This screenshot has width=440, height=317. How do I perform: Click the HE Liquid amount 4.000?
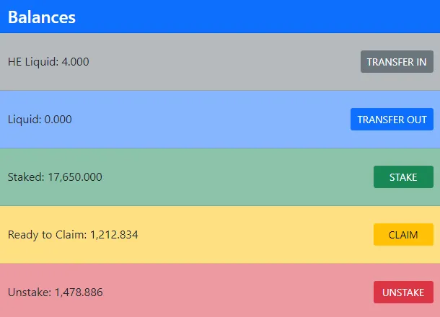click(76, 62)
